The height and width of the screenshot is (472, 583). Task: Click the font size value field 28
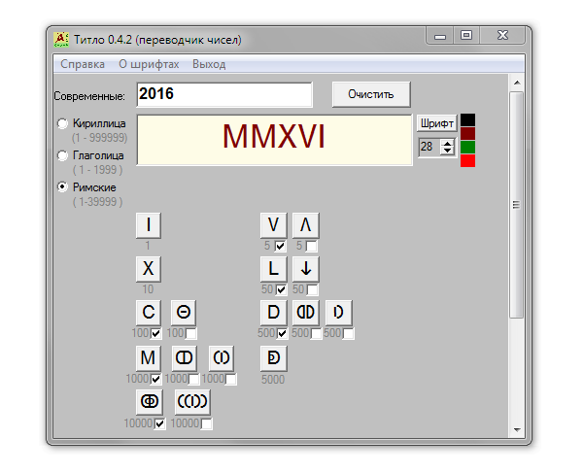[x=429, y=147]
